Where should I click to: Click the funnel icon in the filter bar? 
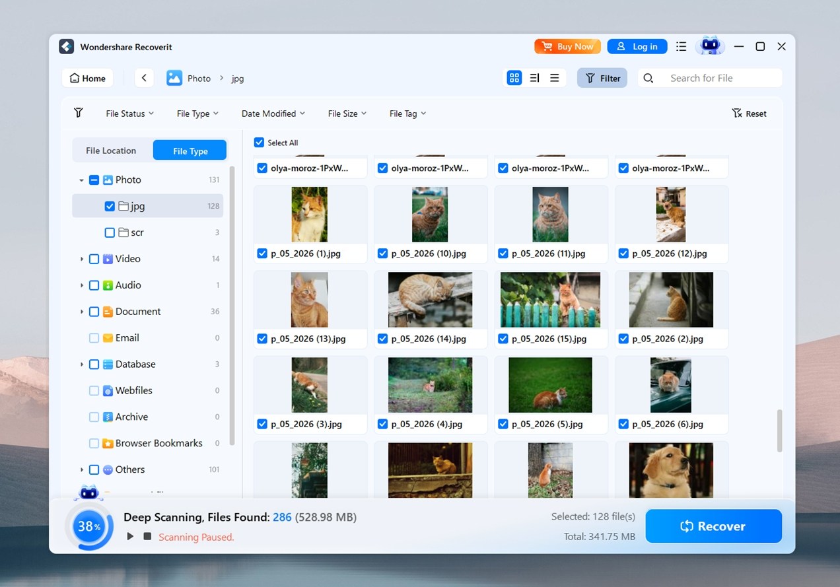click(x=77, y=113)
